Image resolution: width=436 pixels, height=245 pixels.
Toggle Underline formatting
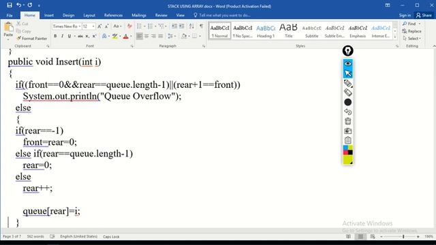click(69, 36)
